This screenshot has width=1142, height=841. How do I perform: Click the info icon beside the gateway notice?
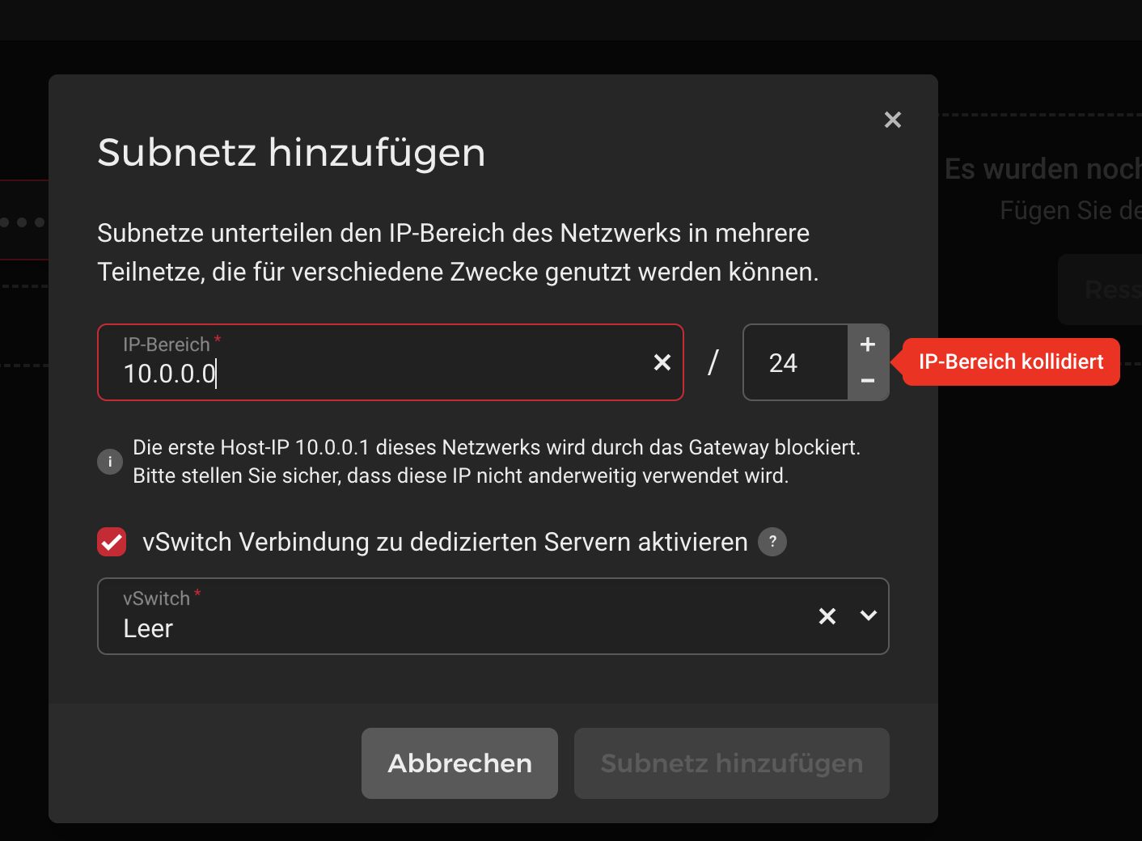110,462
